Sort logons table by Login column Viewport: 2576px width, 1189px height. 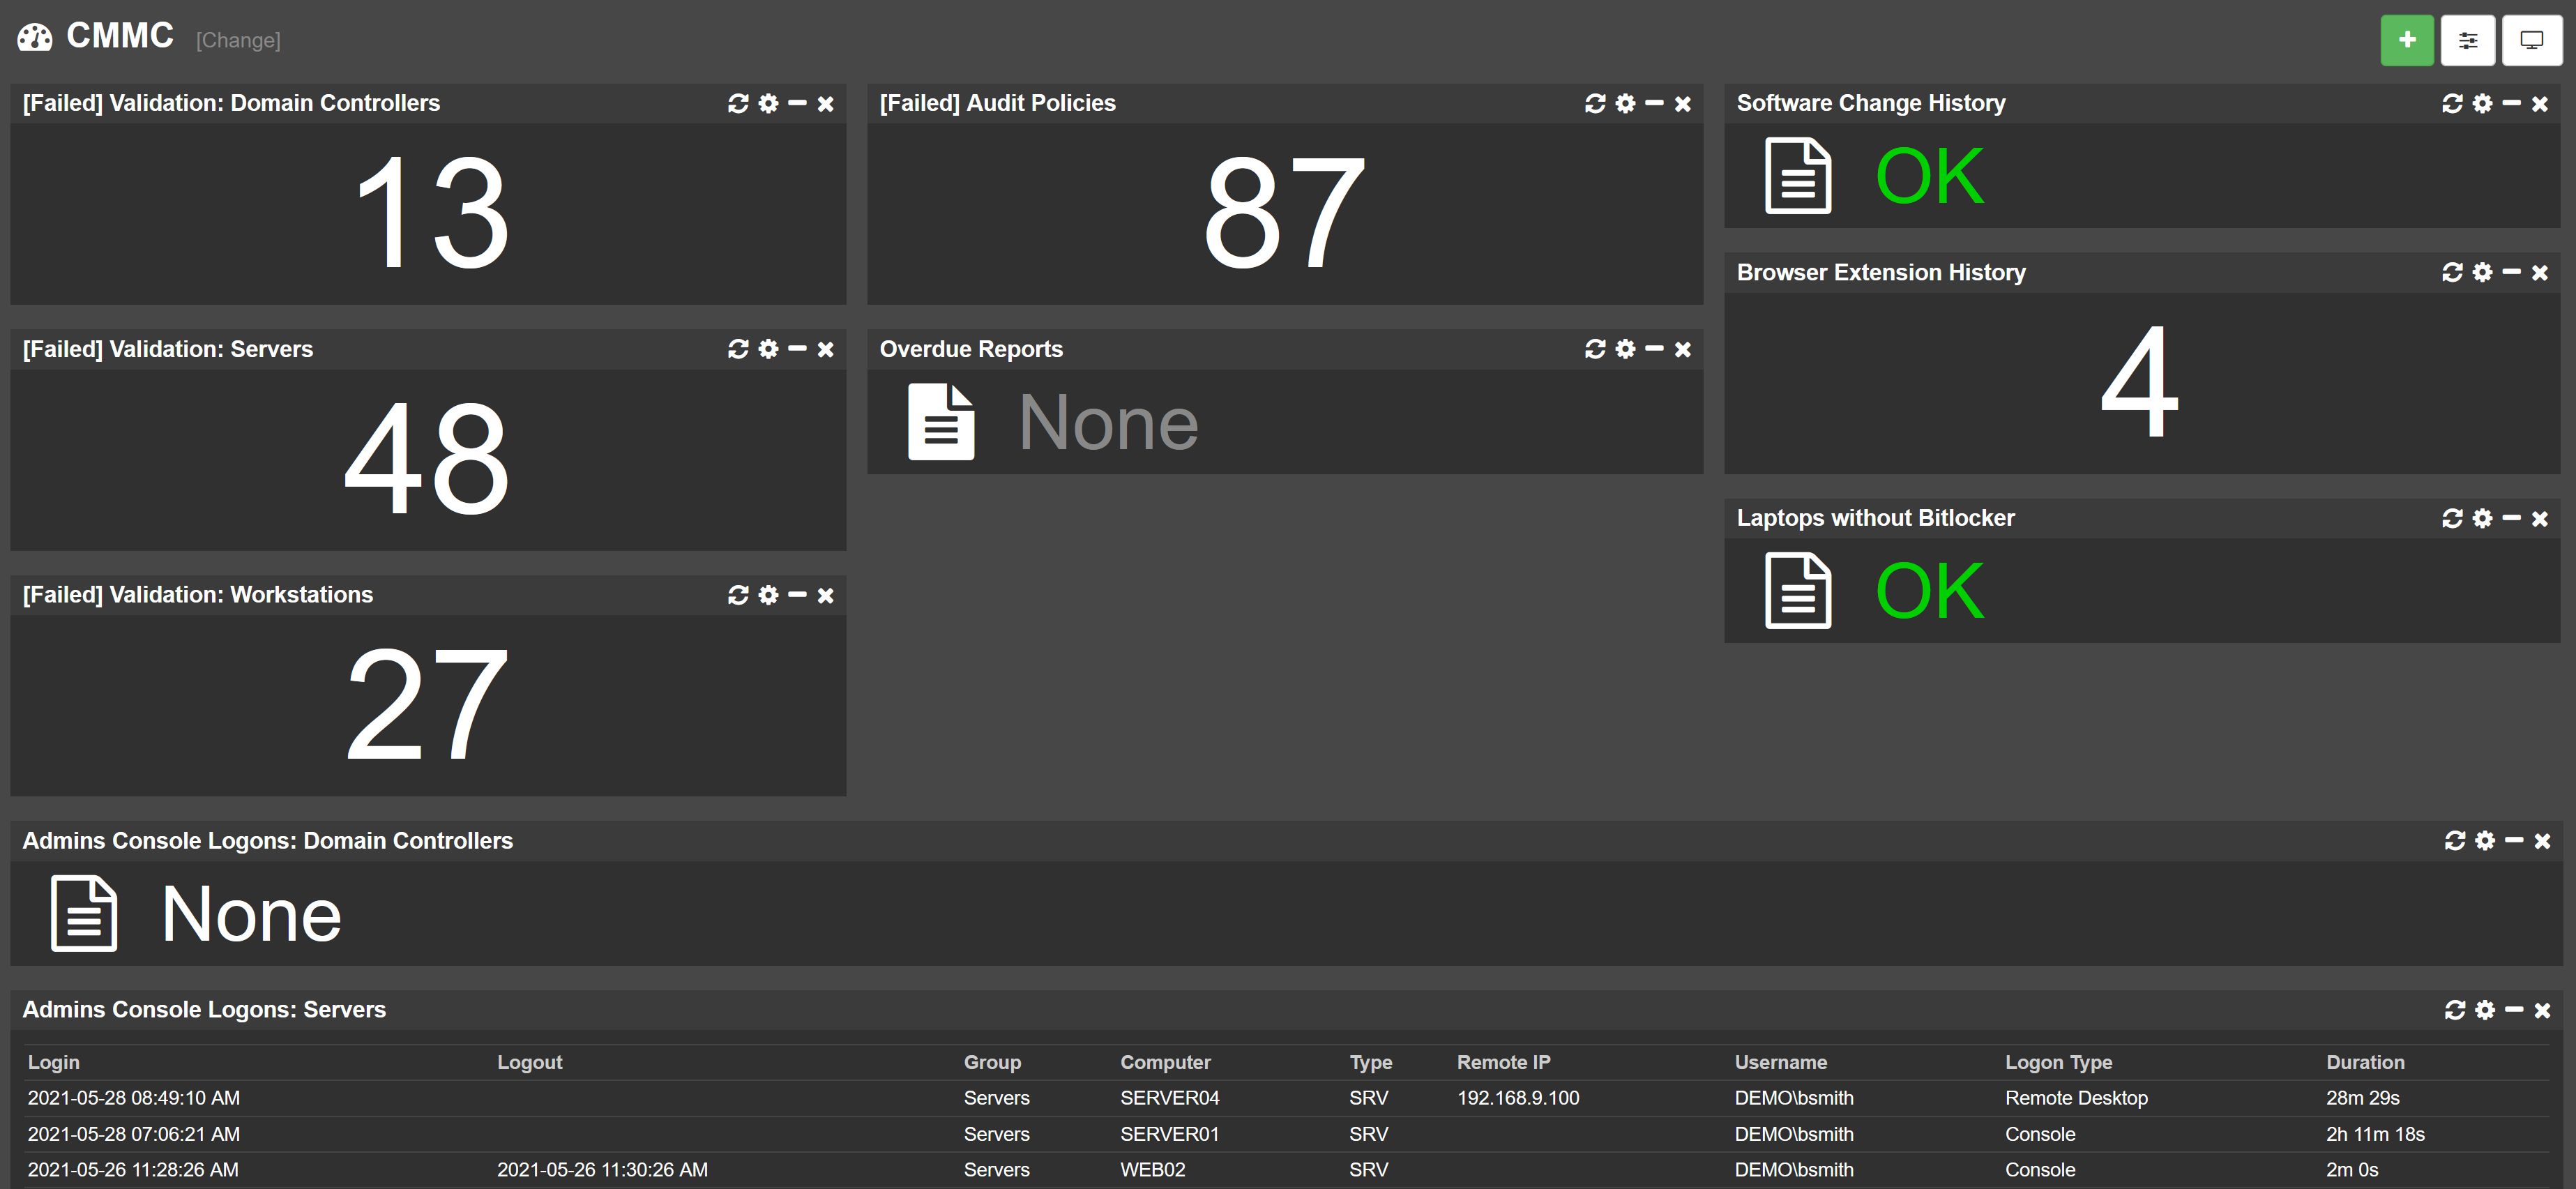click(53, 1062)
